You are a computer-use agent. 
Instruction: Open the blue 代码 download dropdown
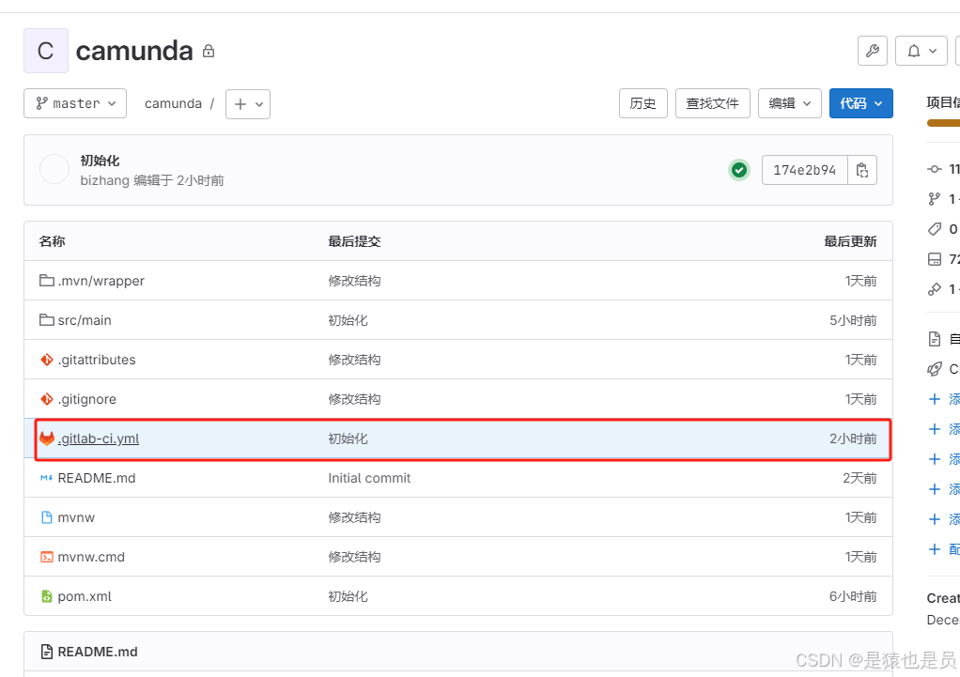[x=860, y=103]
